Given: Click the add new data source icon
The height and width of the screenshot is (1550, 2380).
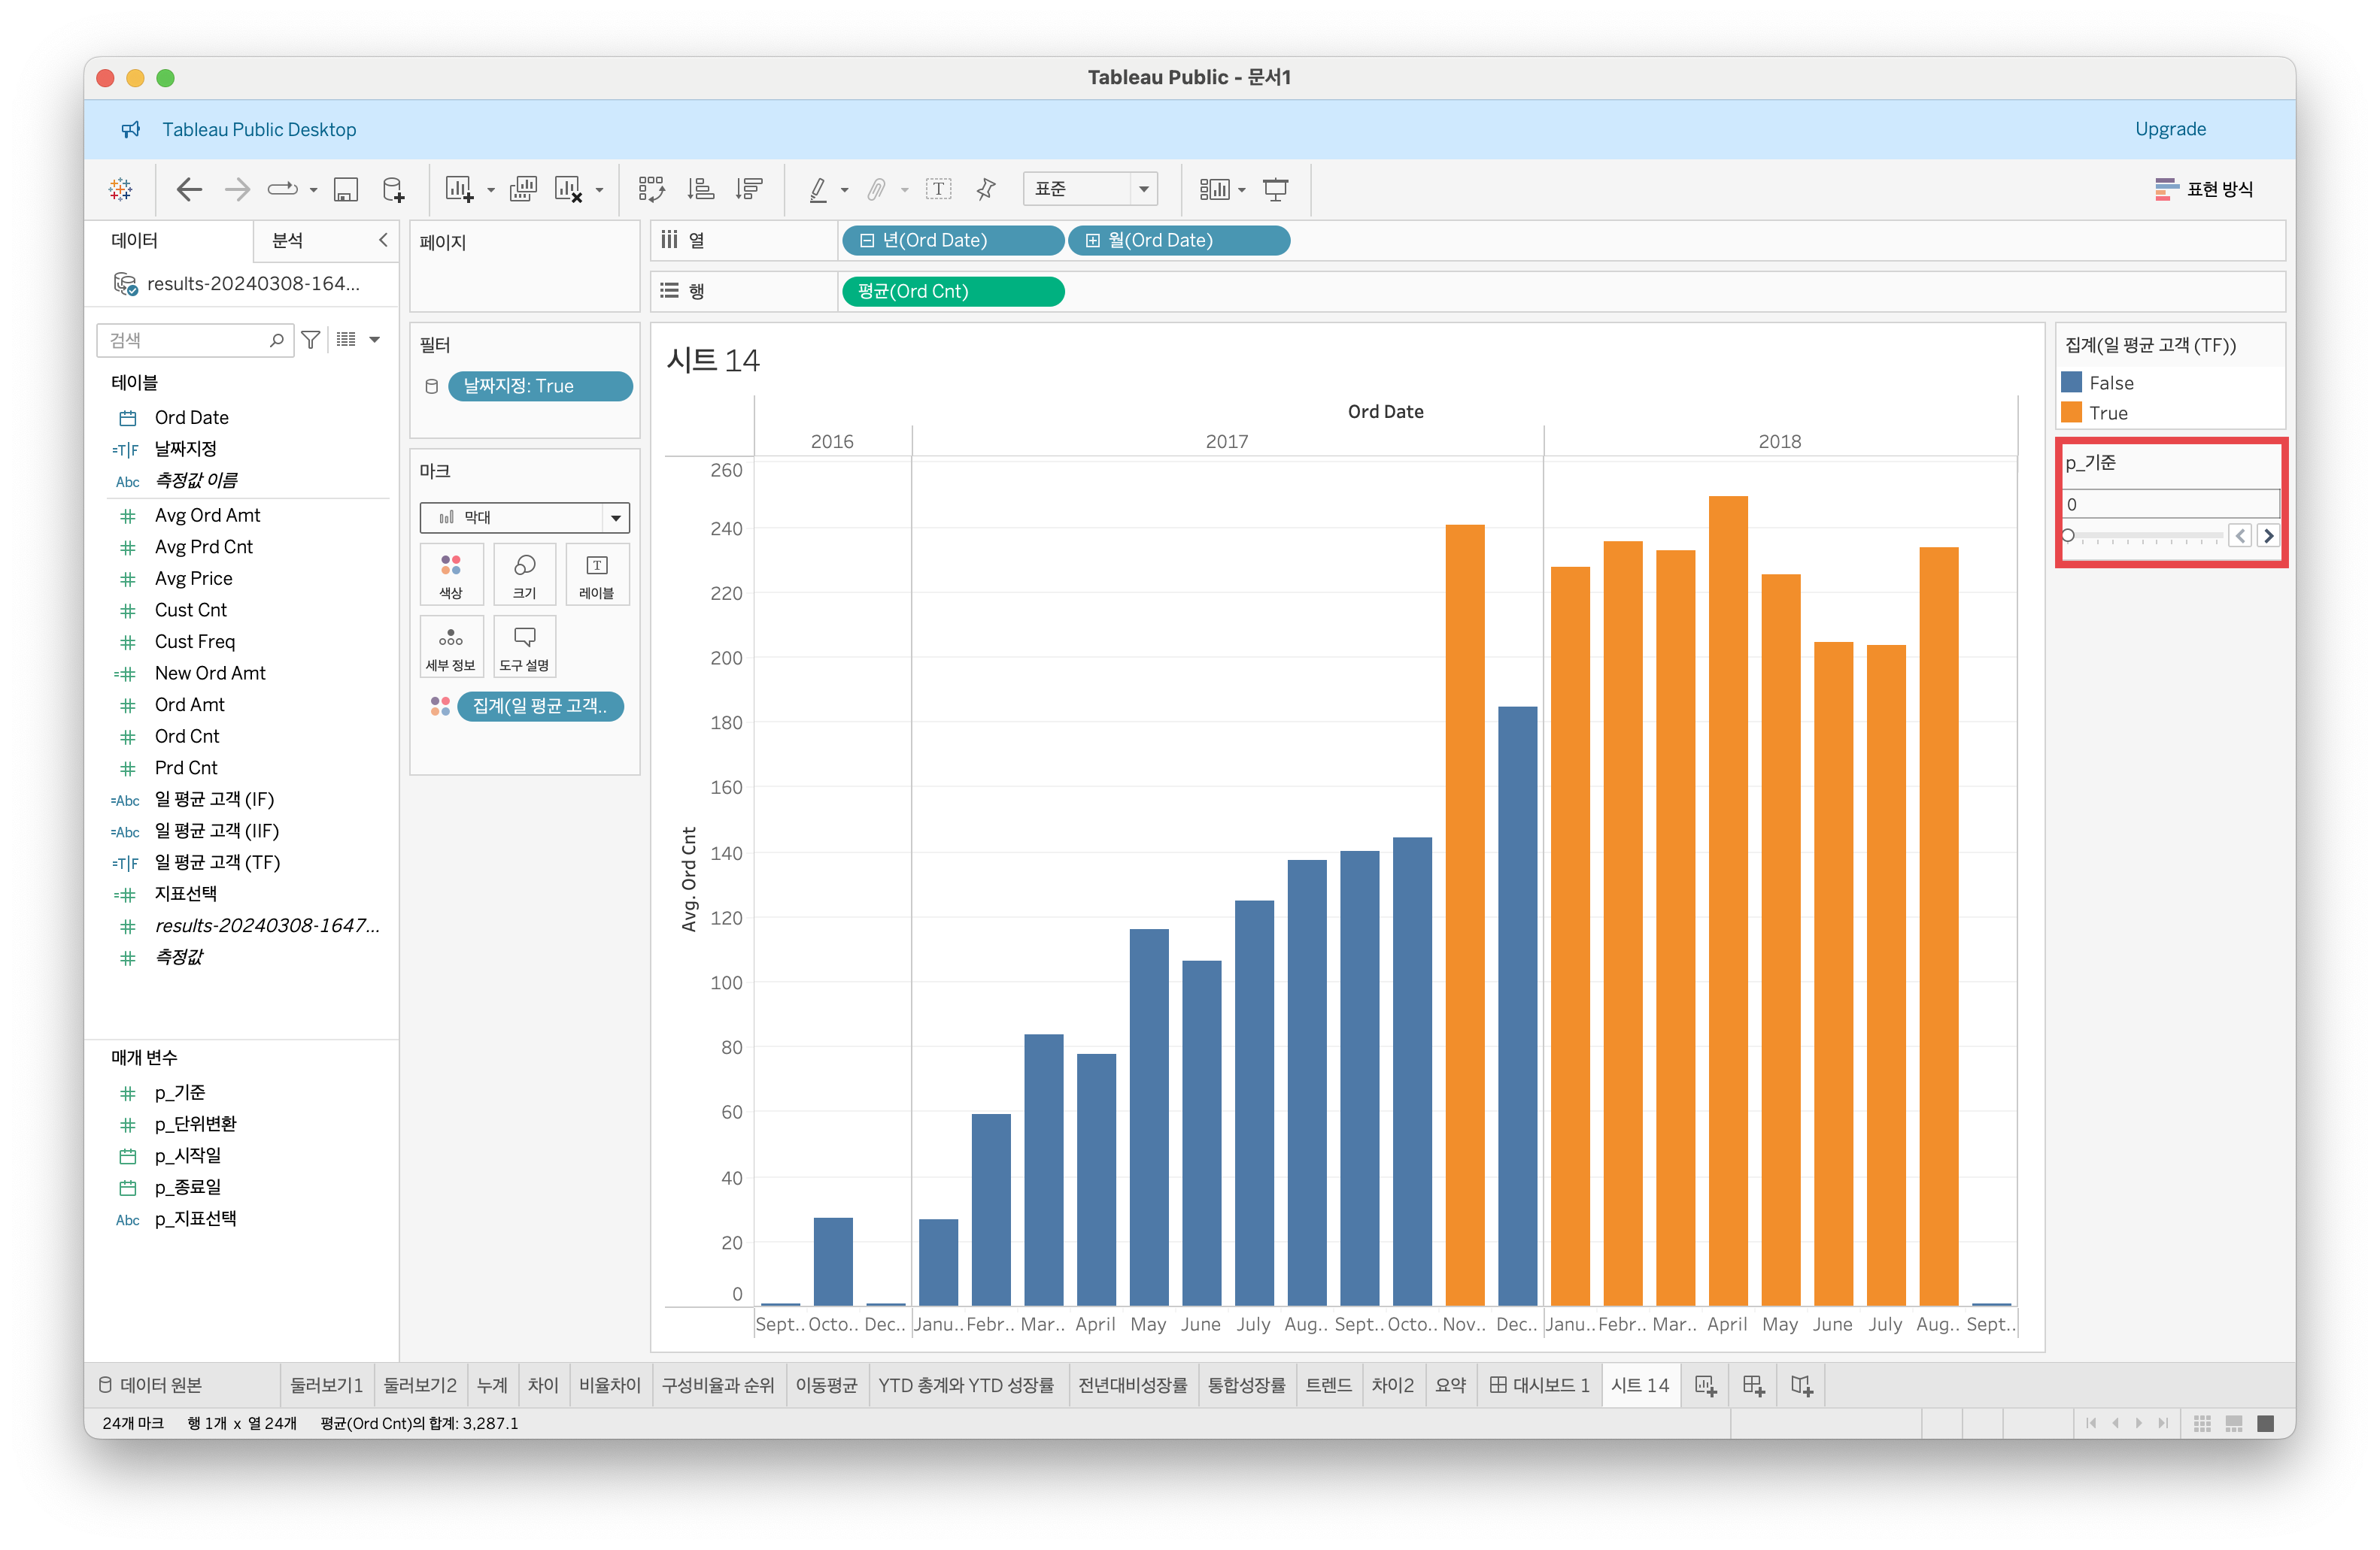Looking at the screenshot, I should pos(393,189).
